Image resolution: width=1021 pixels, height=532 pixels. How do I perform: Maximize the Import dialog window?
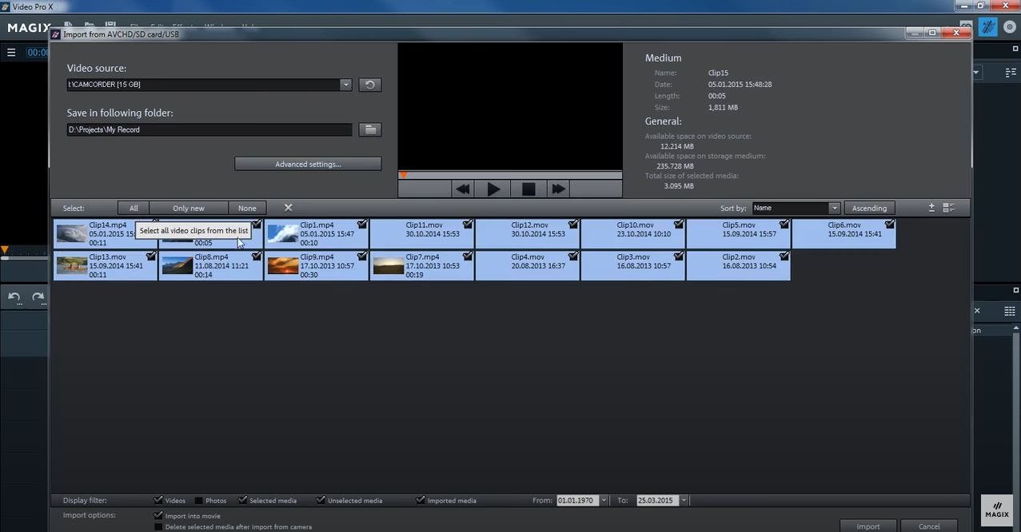932,34
